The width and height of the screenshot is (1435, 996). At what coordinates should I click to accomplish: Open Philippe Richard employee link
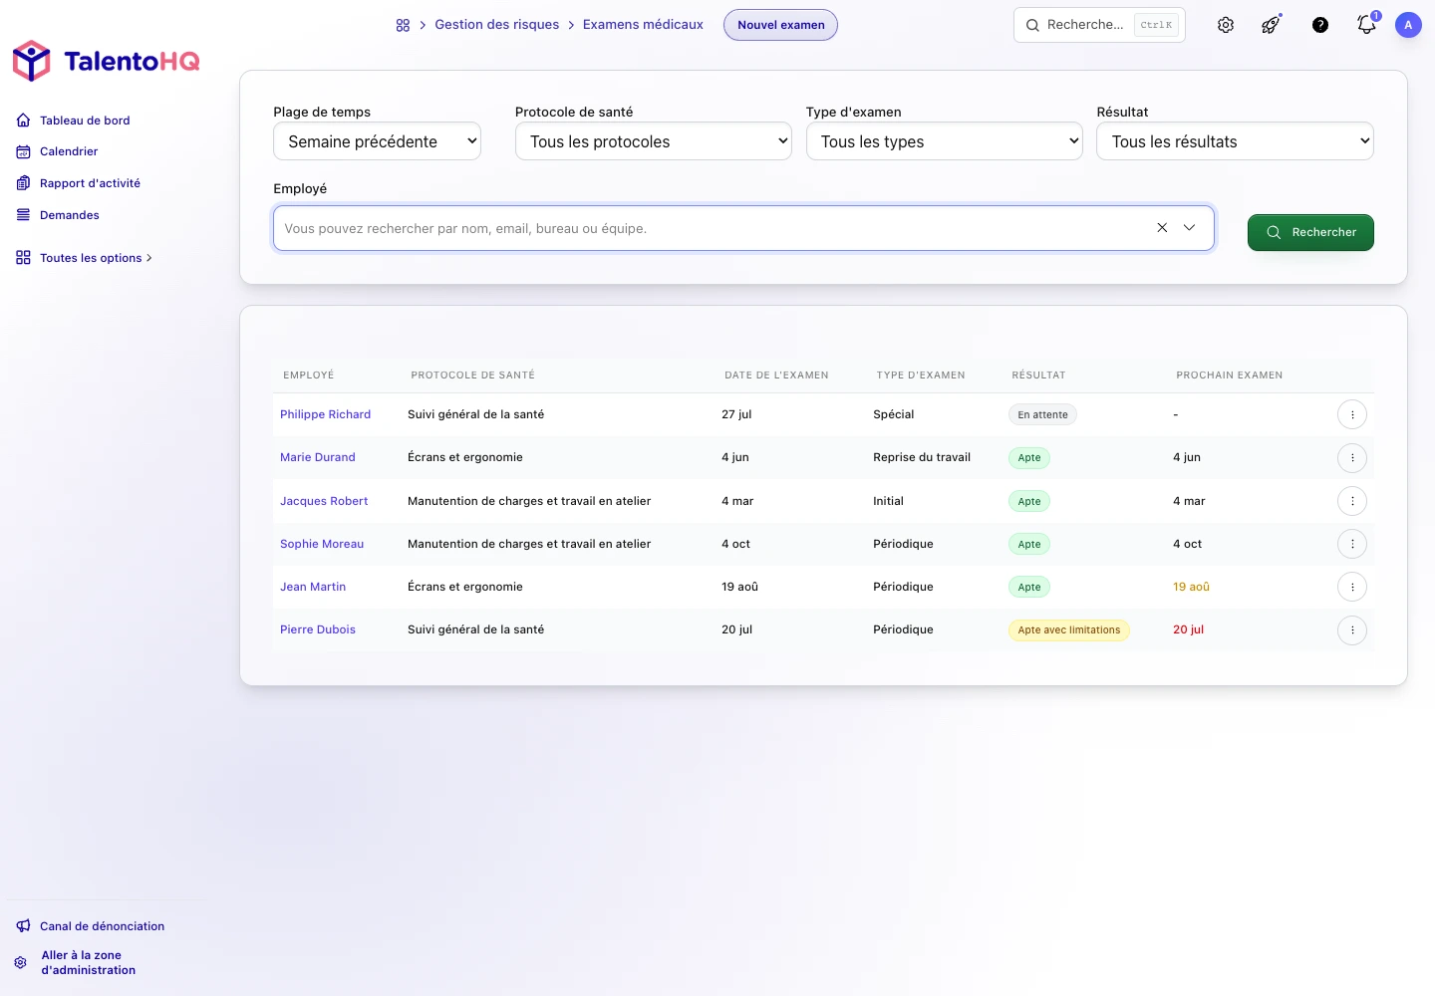(325, 414)
